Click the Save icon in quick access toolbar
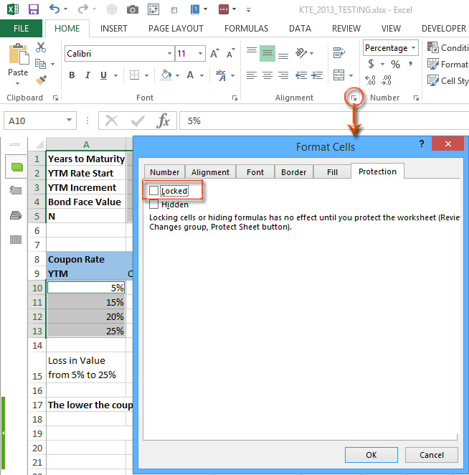 33,9
